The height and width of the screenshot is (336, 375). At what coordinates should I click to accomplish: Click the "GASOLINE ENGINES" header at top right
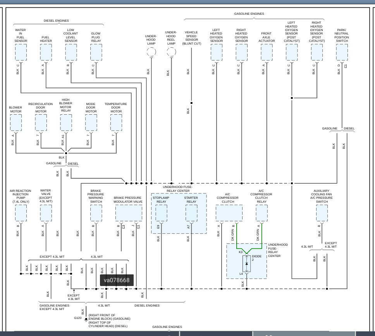[x=249, y=14]
